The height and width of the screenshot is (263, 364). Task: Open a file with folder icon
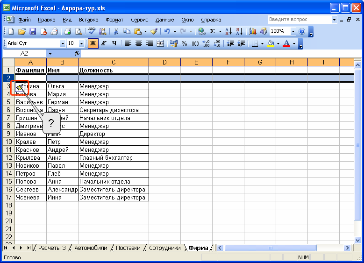click(x=22, y=31)
